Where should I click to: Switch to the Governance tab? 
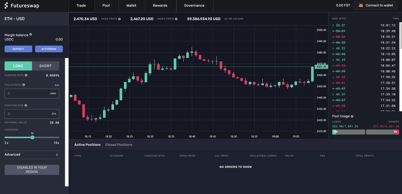pyautogui.click(x=194, y=5)
